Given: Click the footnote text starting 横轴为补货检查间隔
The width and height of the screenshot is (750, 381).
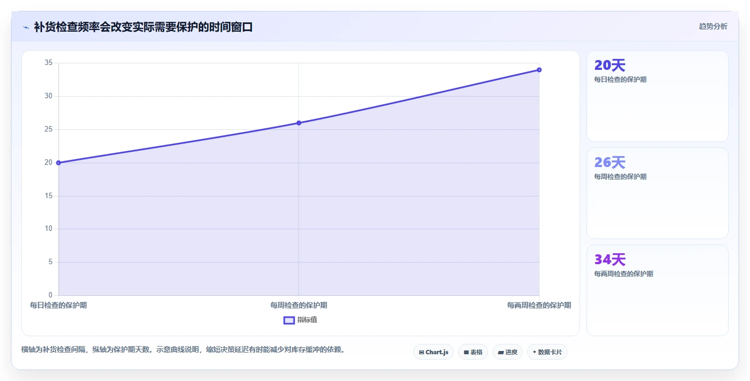Looking at the screenshot, I should click(x=184, y=349).
